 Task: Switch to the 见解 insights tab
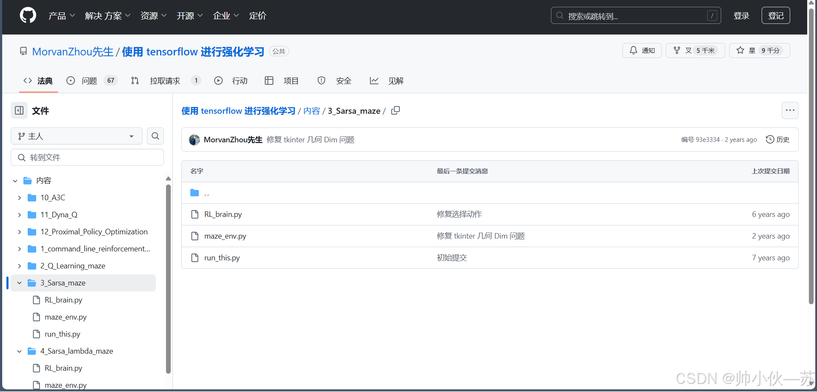click(x=387, y=81)
